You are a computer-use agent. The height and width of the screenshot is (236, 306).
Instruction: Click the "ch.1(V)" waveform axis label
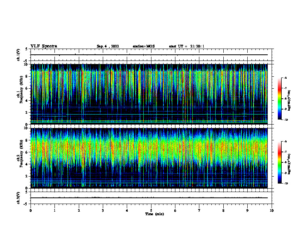(18, 55)
